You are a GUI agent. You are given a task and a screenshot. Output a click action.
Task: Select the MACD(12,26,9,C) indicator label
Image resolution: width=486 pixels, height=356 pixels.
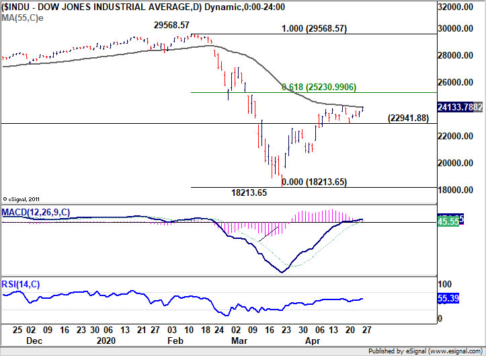click(36, 212)
